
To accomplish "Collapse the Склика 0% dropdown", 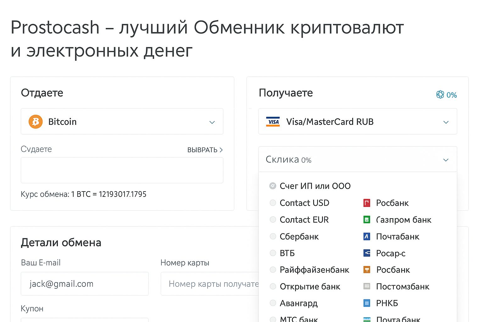I will (x=446, y=159).
